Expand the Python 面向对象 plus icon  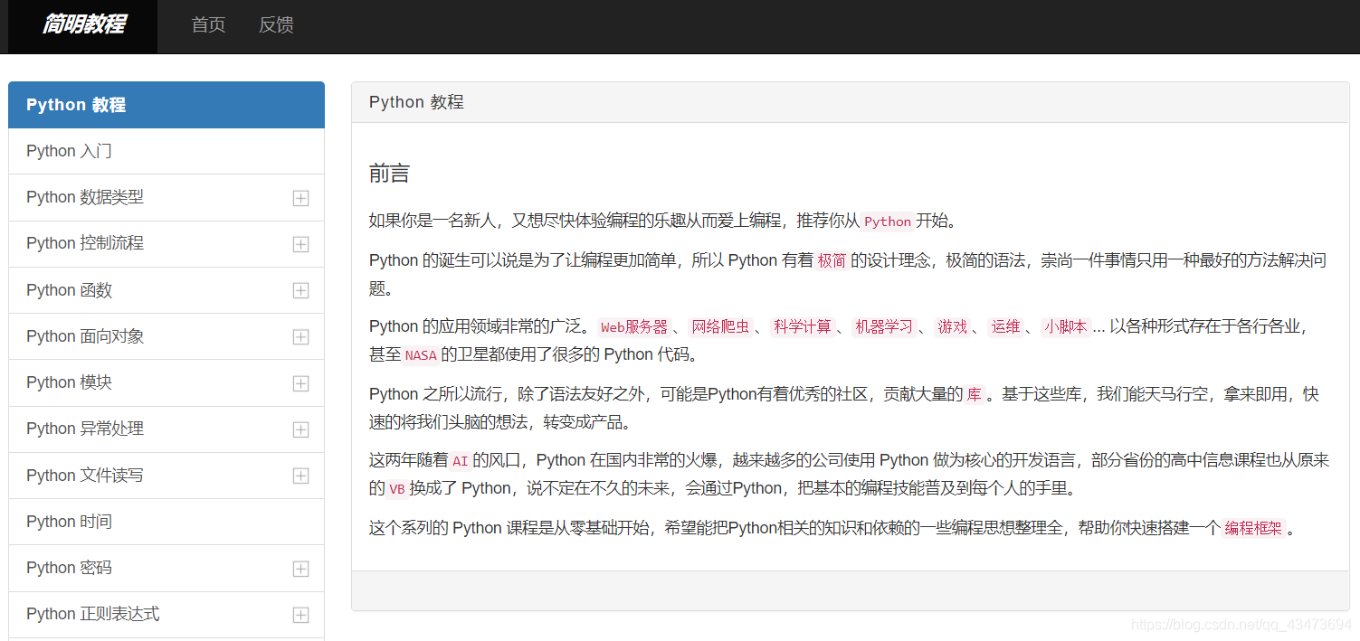(x=301, y=337)
